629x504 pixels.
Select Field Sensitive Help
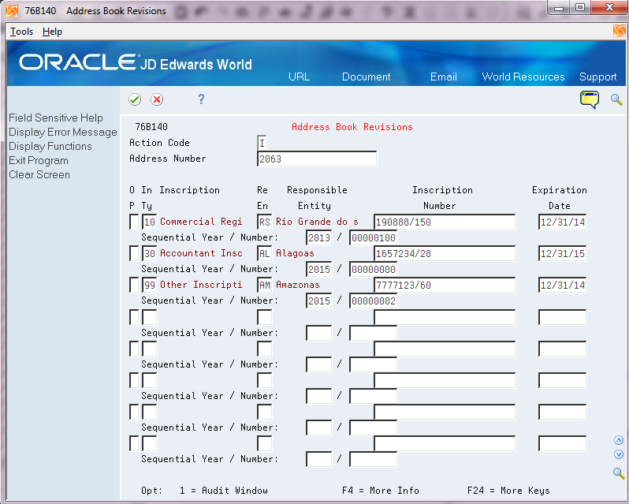pos(56,118)
